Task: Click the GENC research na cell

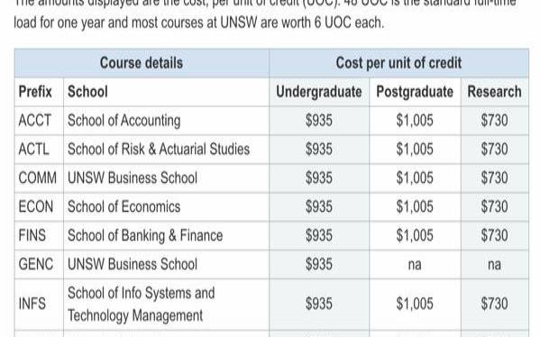Action: pyautogui.click(x=495, y=264)
